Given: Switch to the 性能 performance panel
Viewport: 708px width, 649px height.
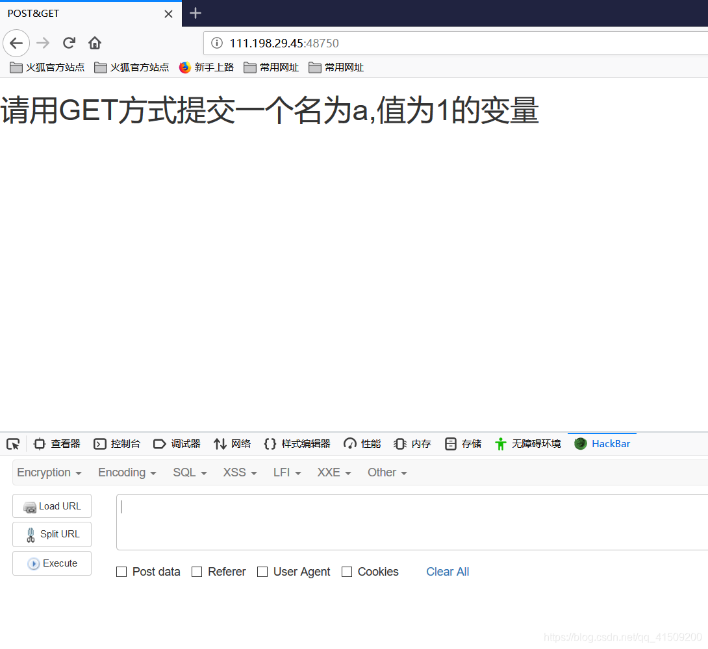Looking at the screenshot, I should (x=362, y=445).
